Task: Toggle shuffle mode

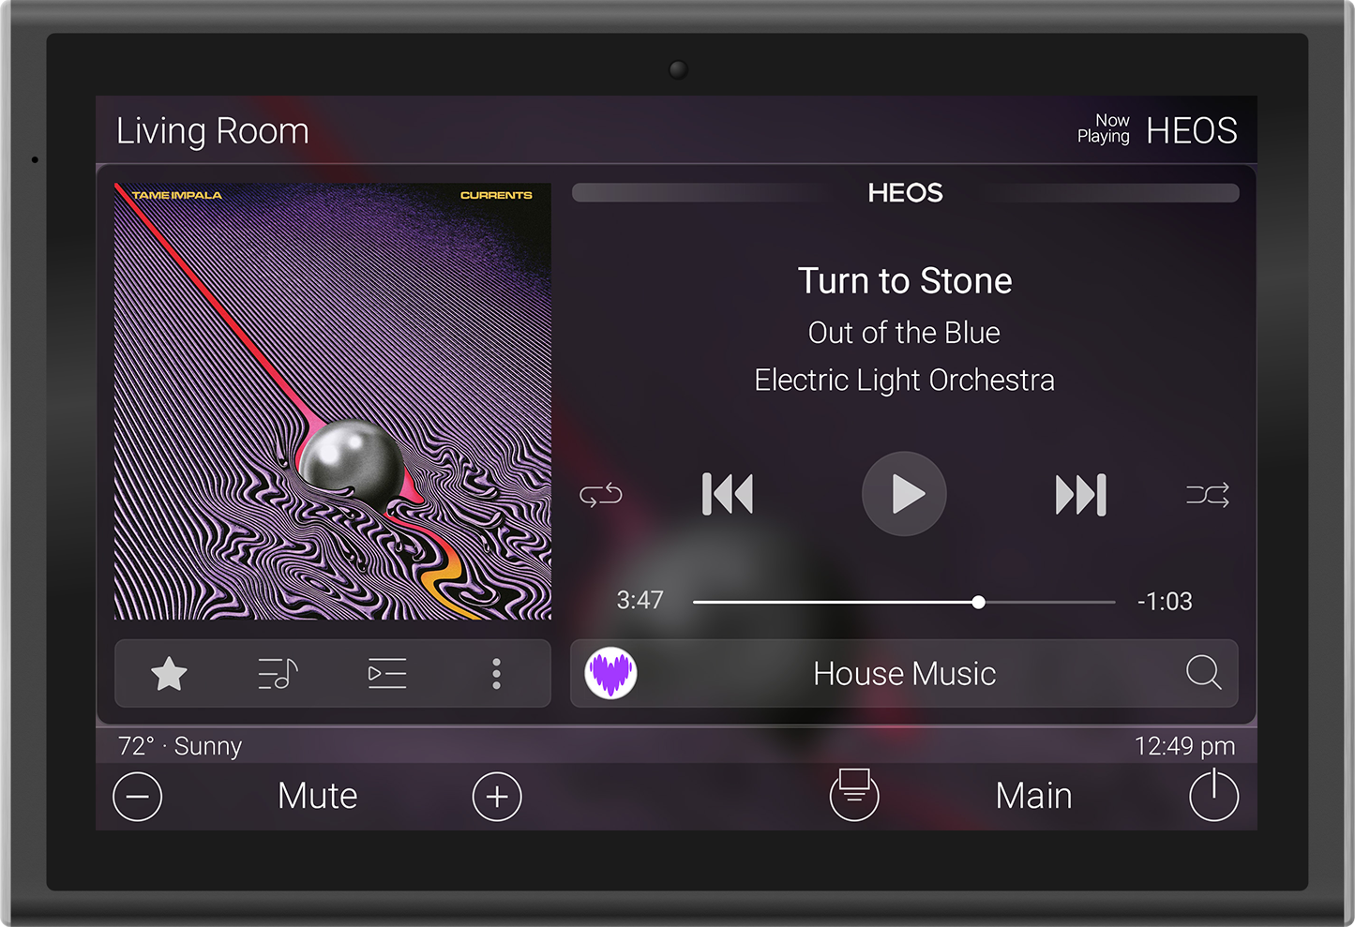Action: (x=1207, y=494)
